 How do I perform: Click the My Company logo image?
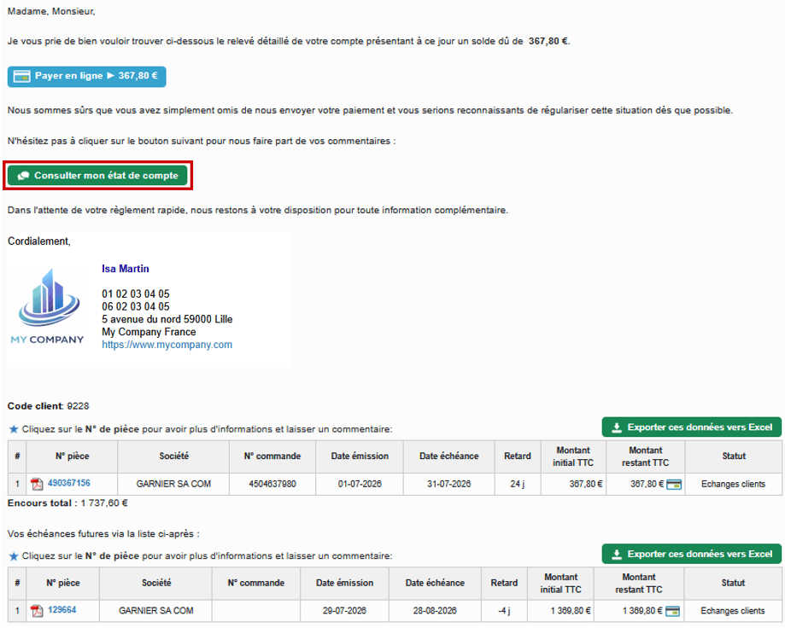tap(48, 306)
